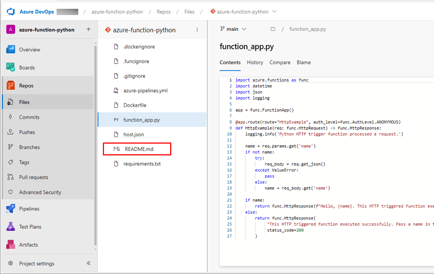Viewport: 434px width, 274px height.
Task: Click the markdown icon beside README.md
Action: (x=116, y=149)
